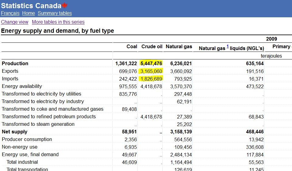Click natural gas refined petroleum value 27,389

point(184,117)
